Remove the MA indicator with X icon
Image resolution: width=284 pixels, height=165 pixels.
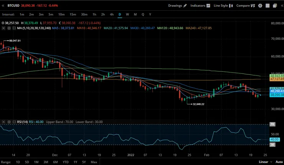[x=3, y=28]
